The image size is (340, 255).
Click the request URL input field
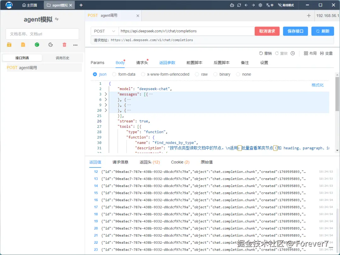tap(186, 31)
